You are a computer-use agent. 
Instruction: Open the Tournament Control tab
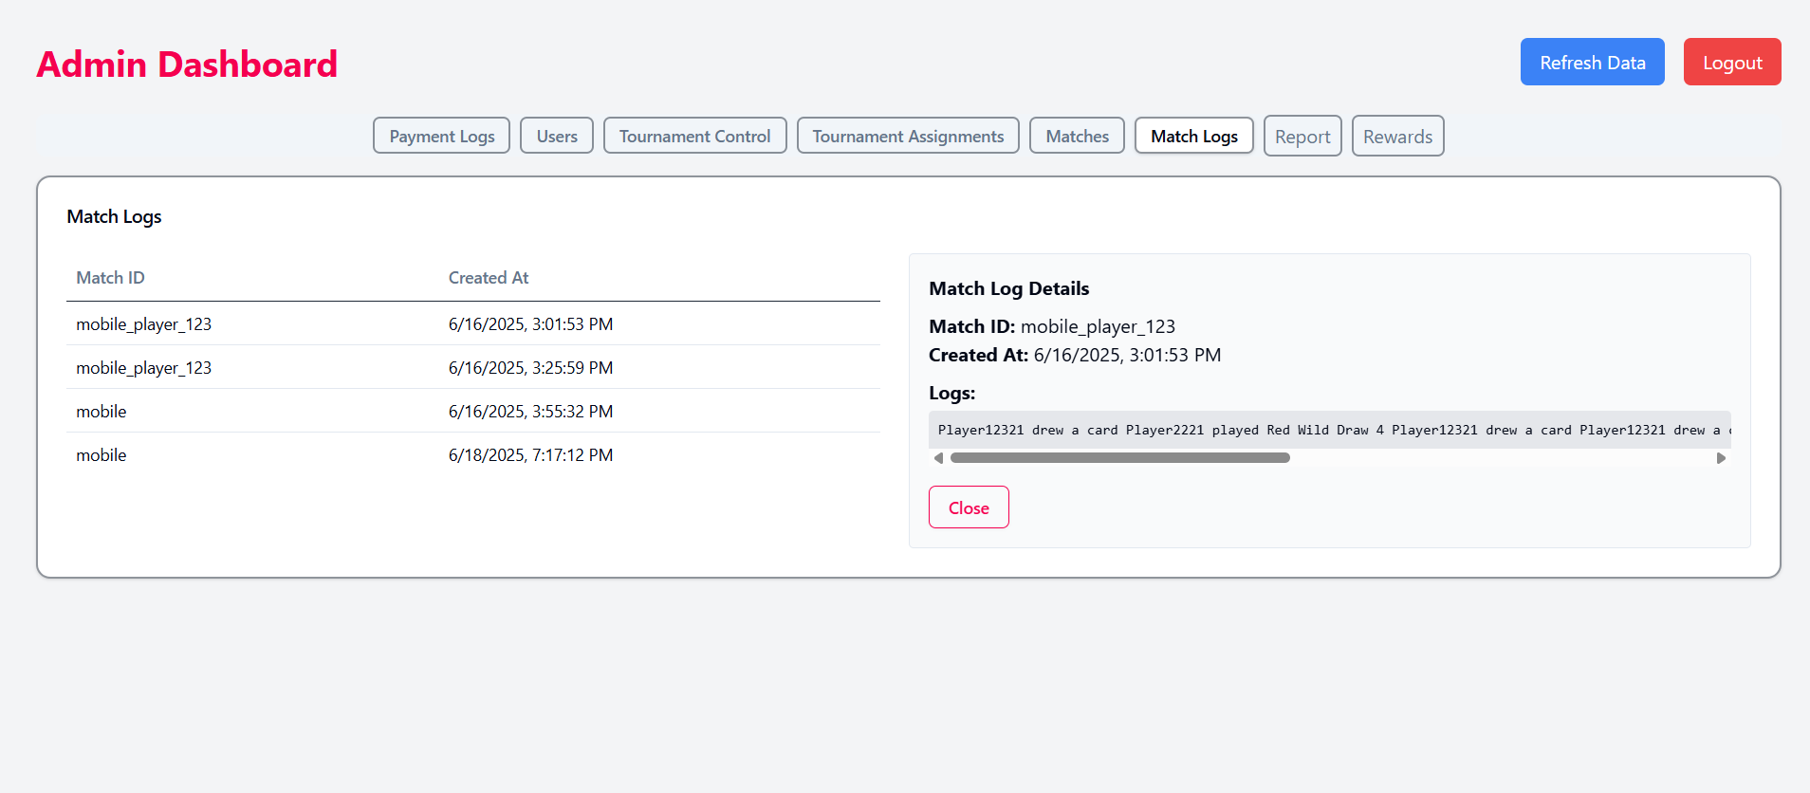pos(695,136)
